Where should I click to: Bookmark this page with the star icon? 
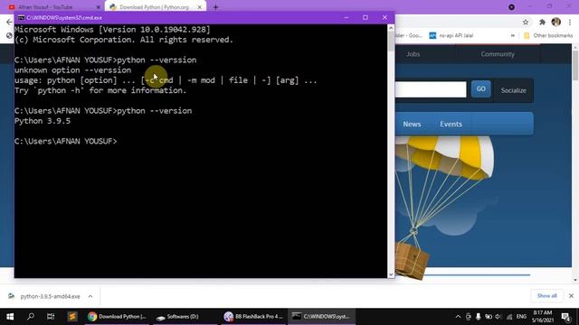[526, 22]
